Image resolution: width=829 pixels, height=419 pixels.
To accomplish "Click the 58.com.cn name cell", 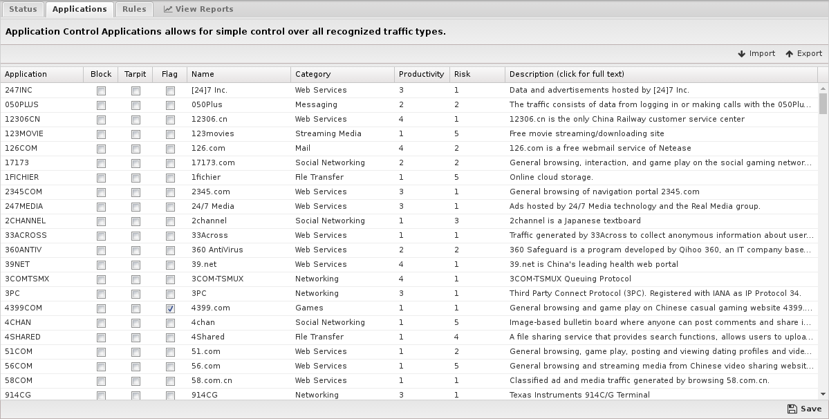I will tap(239, 380).
